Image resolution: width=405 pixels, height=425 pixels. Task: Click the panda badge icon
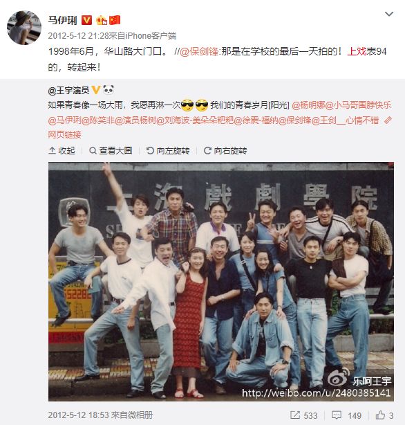[109, 90]
